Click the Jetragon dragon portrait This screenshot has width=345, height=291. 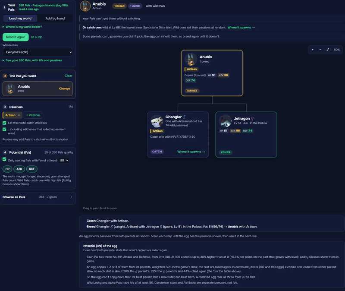[225, 121]
